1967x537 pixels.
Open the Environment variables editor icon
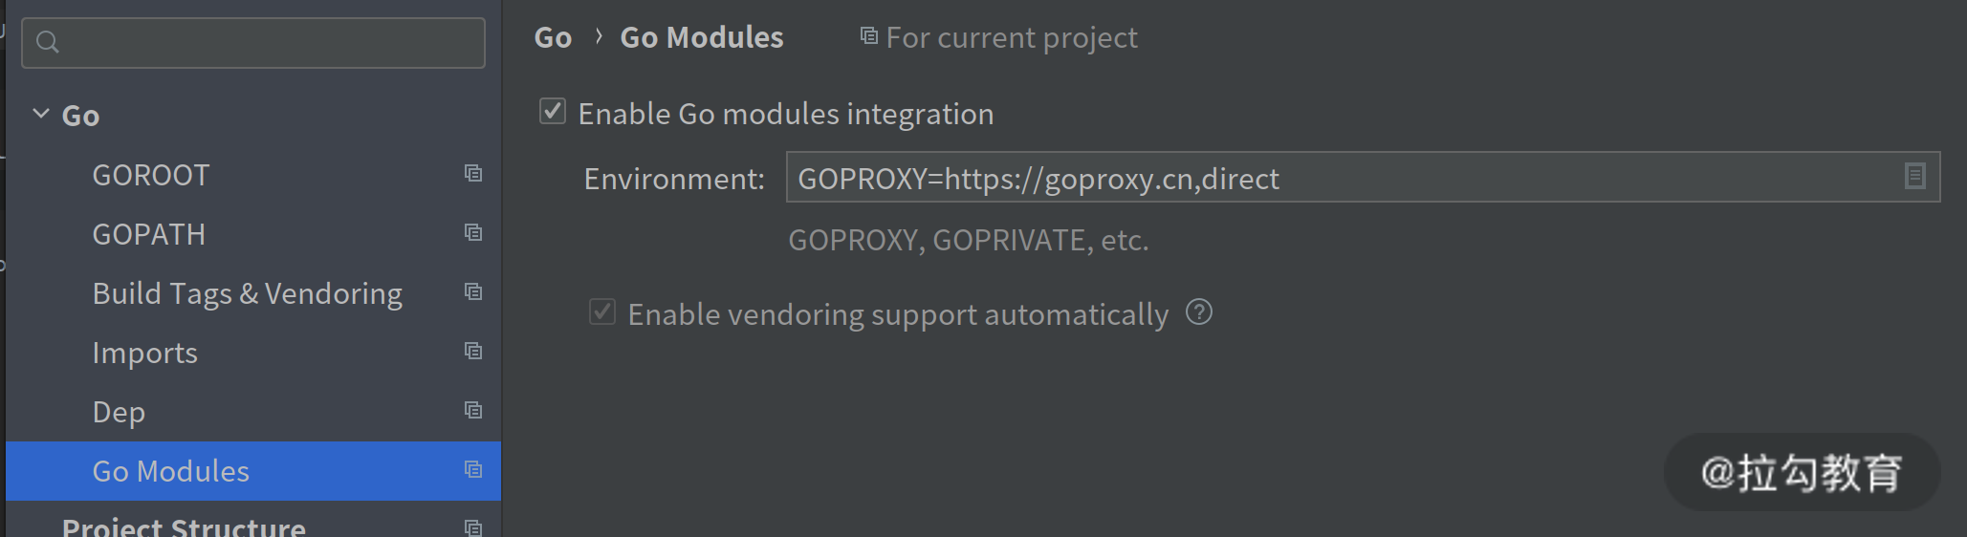[x=1914, y=177]
